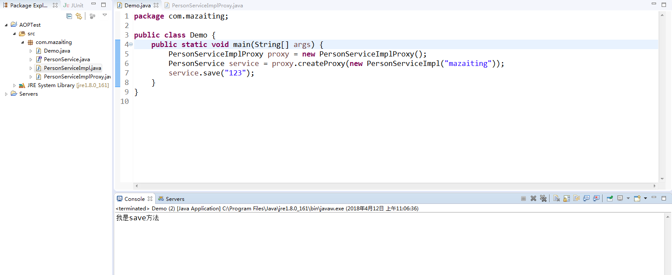Toggle show console on standard output
Viewport: 672px width, 275px height.
pos(586,198)
